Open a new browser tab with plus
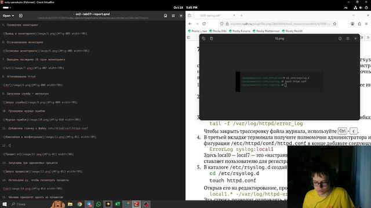The width and height of the screenshot is (371, 208). click(x=241, y=16)
